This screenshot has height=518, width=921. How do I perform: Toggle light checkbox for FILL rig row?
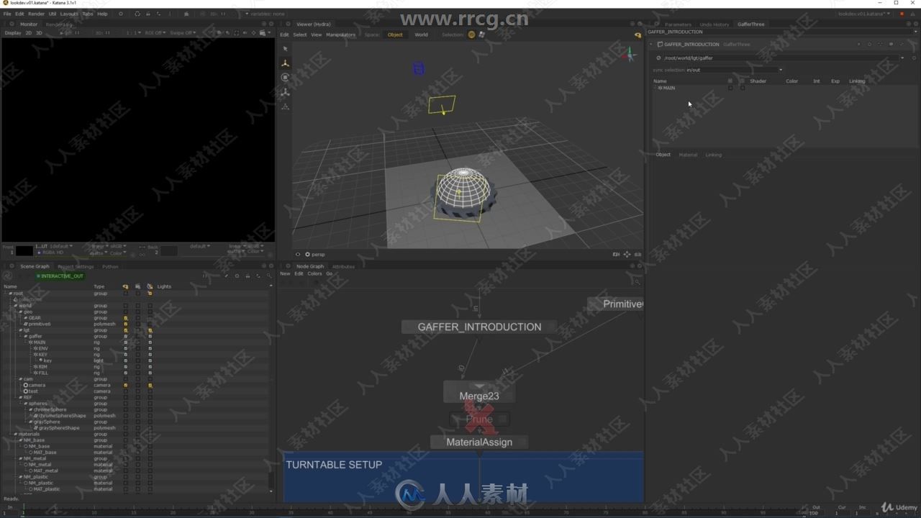coord(150,373)
